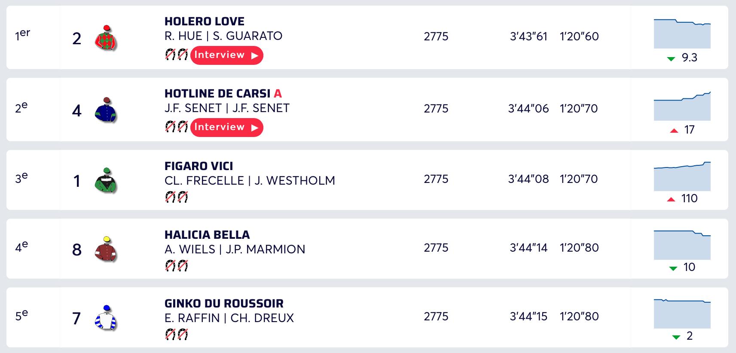This screenshot has height=353, width=736.
Task: Click the red up arrow beside odds 110
Action: (671, 199)
